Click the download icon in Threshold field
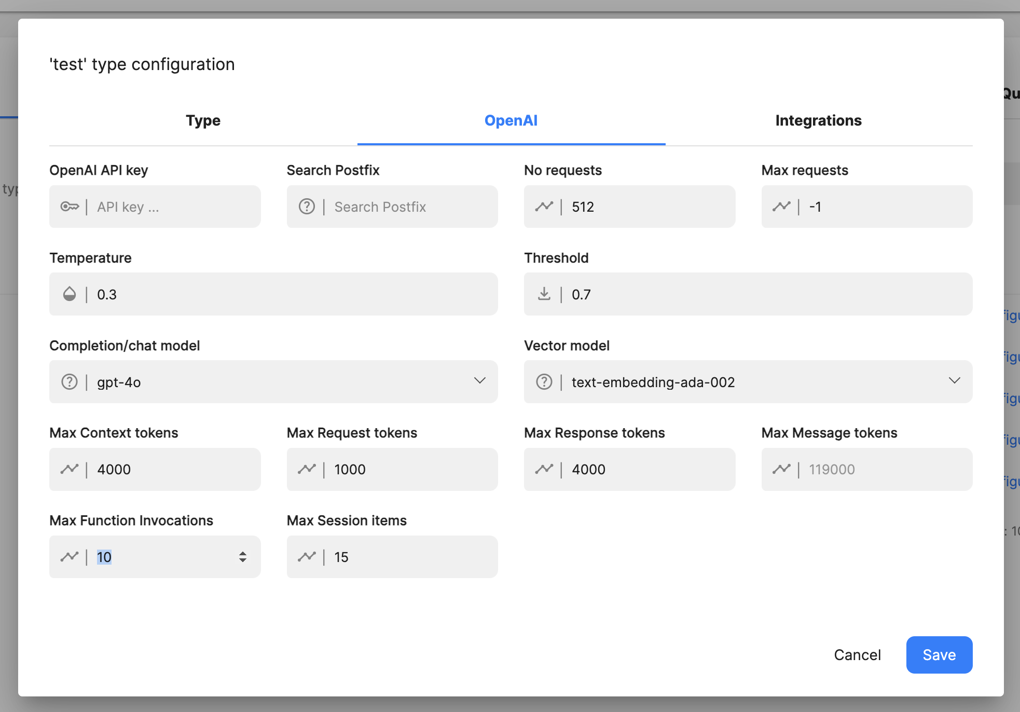Viewport: 1020px width, 712px height. pyautogui.click(x=544, y=294)
